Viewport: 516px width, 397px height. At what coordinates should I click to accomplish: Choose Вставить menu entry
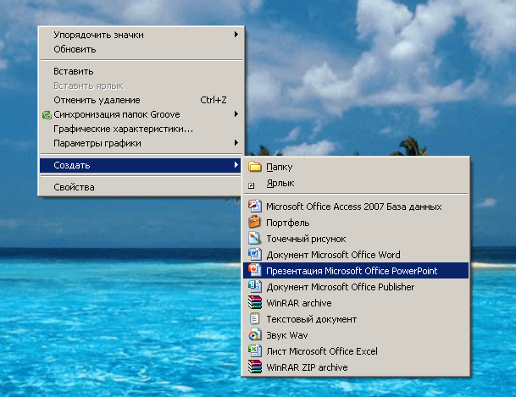click(141, 71)
